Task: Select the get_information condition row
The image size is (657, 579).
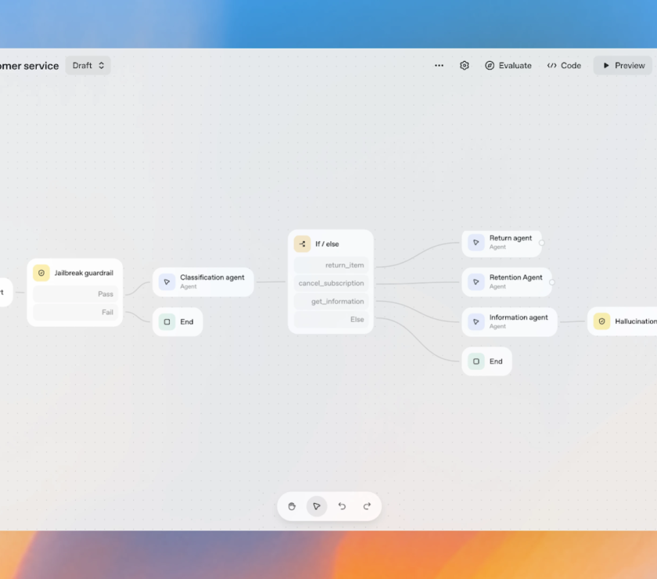Action: coord(331,301)
